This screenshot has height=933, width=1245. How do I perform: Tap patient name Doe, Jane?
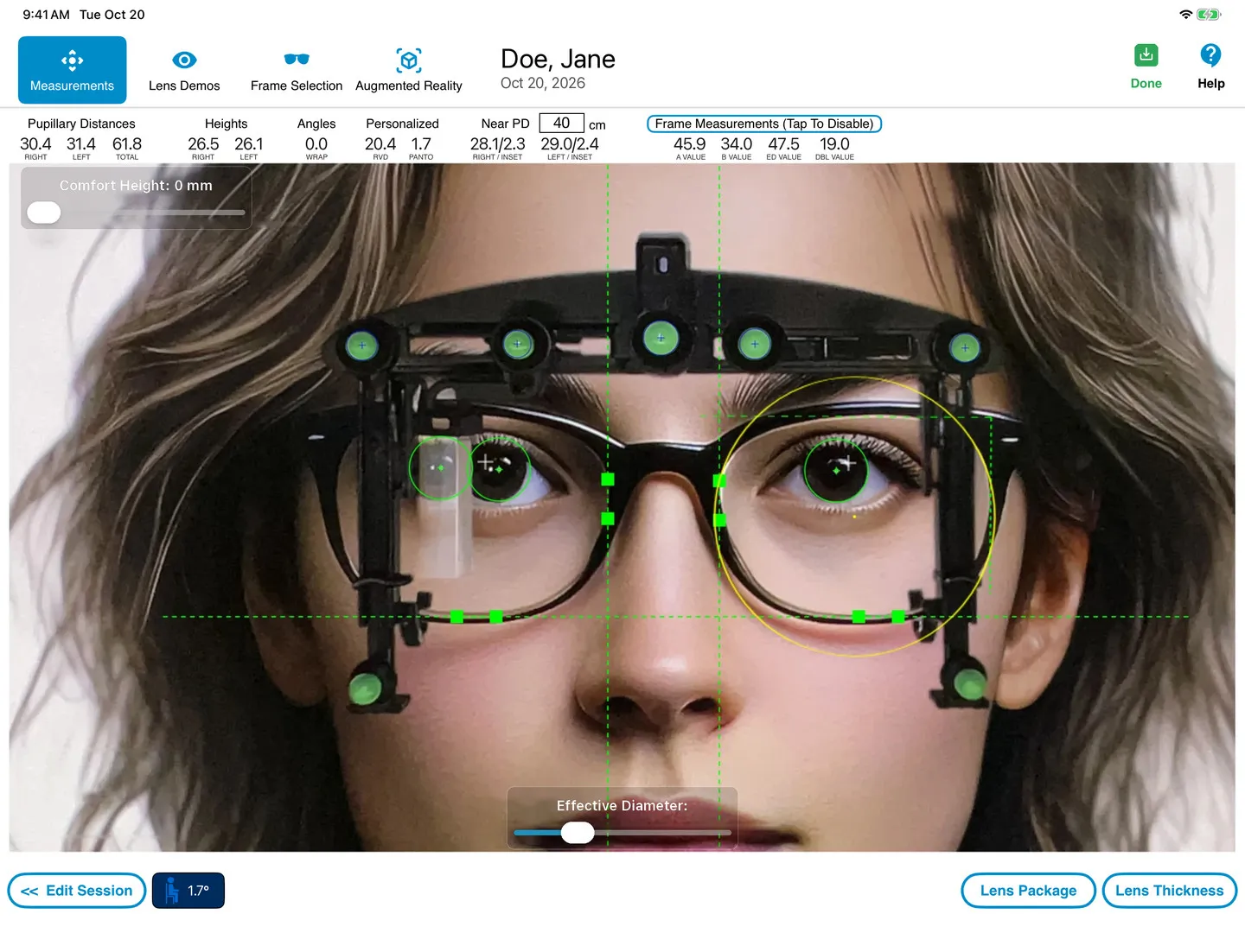pyautogui.click(x=559, y=59)
